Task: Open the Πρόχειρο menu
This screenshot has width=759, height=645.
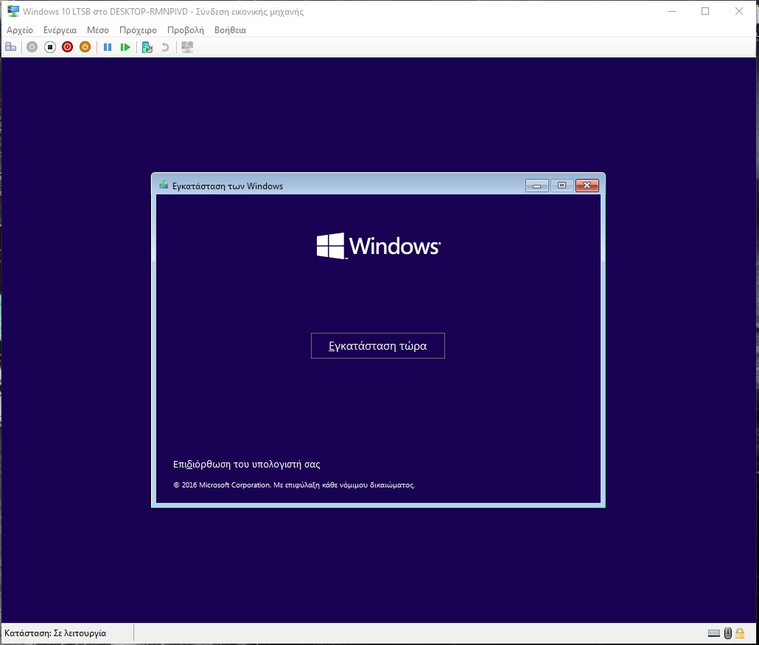Action: (138, 30)
